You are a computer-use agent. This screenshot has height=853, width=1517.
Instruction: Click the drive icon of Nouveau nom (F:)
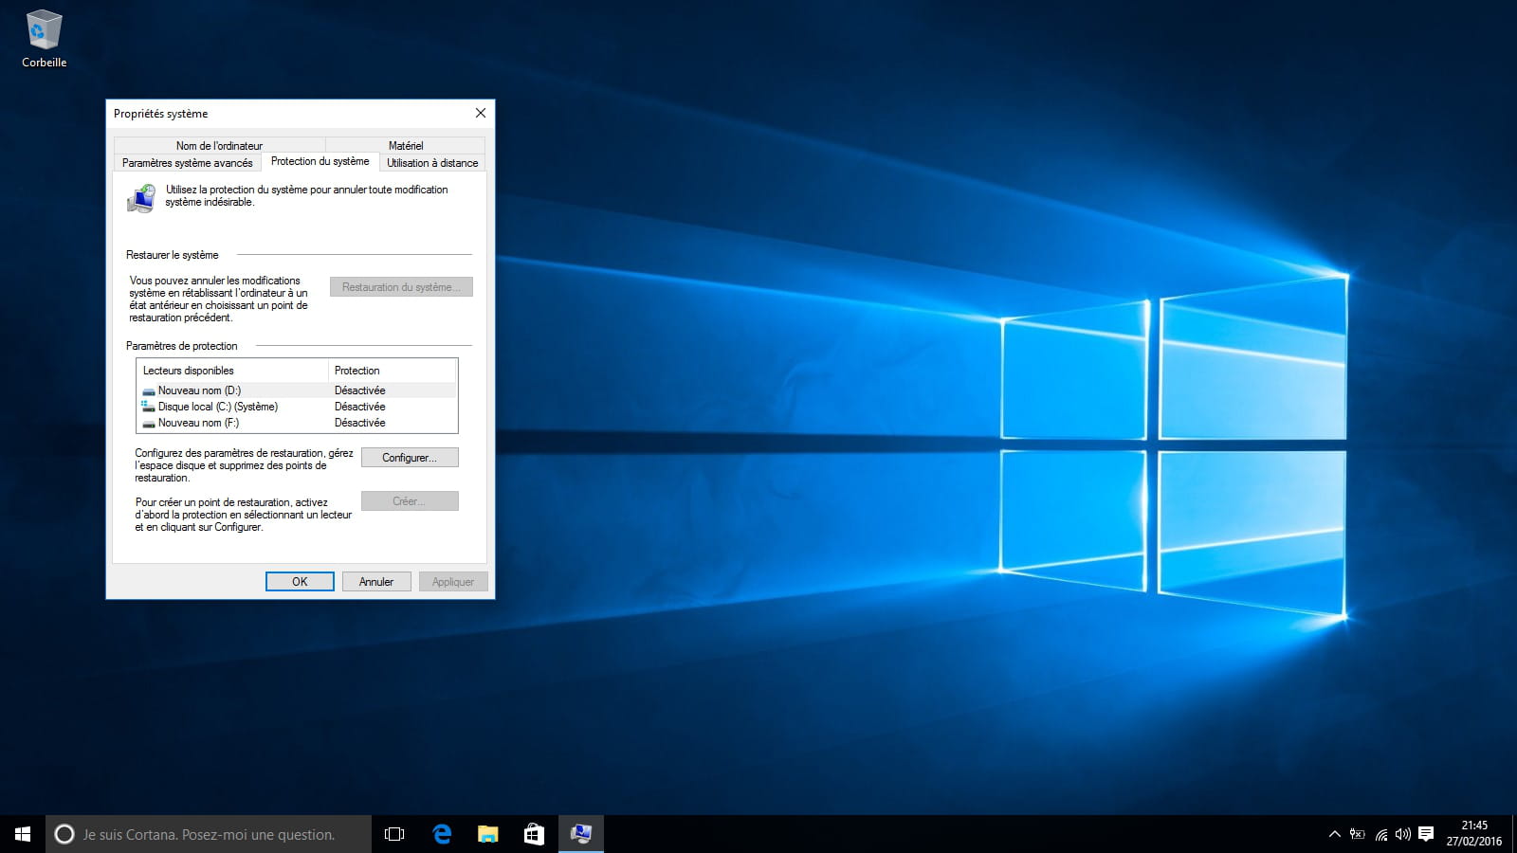(149, 424)
